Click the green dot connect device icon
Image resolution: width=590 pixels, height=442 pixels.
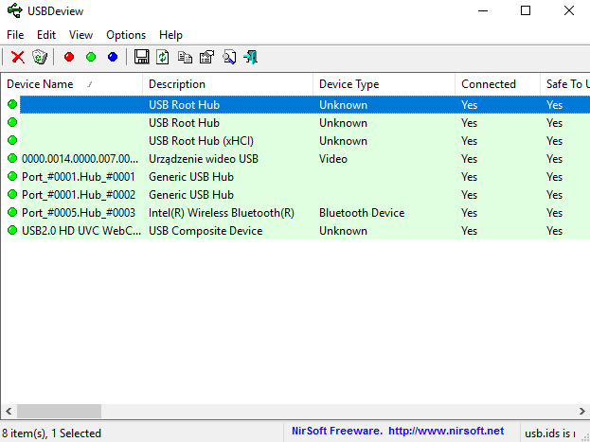click(91, 57)
